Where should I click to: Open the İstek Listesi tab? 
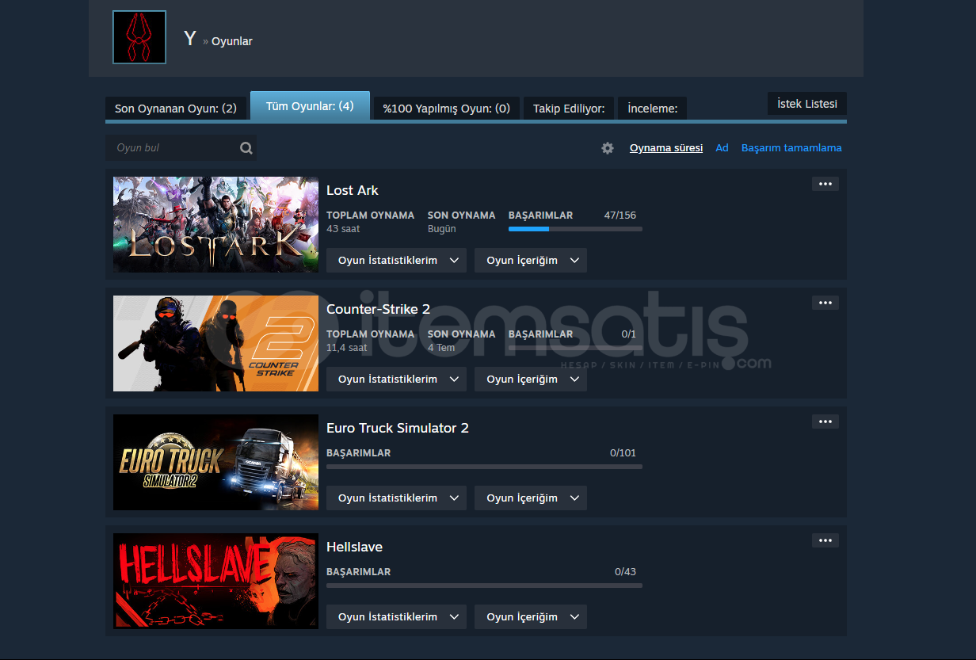(807, 104)
